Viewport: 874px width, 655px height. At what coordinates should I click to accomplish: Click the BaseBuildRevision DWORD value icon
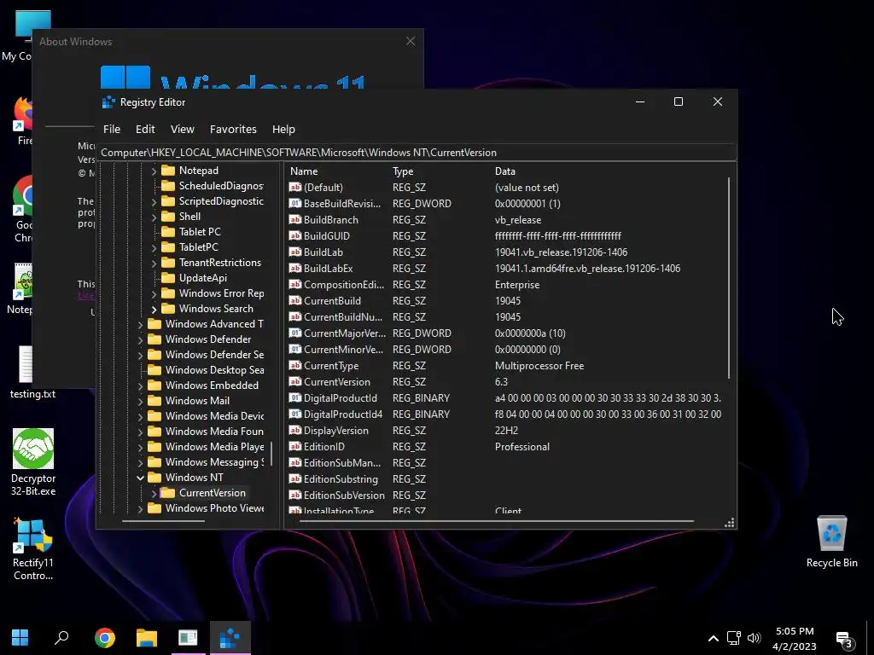point(294,203)
